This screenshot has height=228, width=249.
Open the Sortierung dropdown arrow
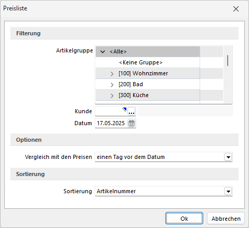click(x=228, y=191)
